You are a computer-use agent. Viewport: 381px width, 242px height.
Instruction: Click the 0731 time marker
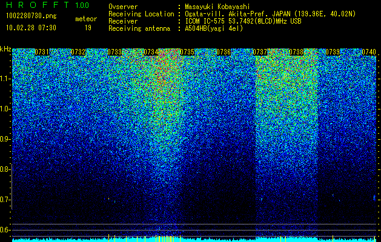[42, 52]
